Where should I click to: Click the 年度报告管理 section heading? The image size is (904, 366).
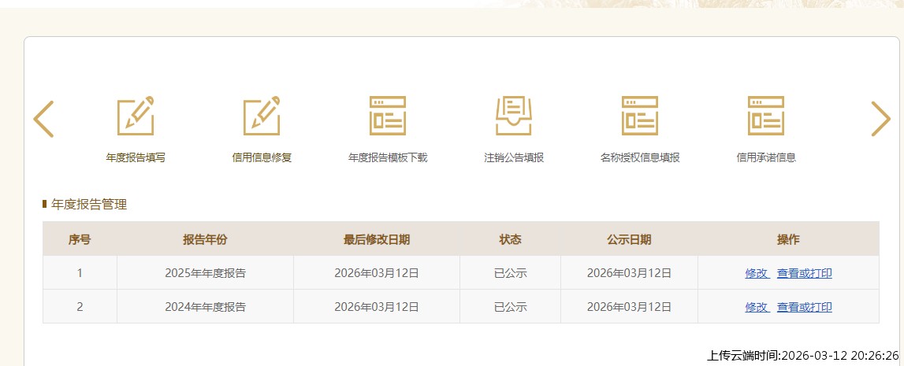[89, 205]
